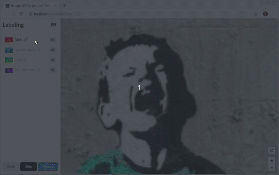Select the face label text
This screenshot has width=279, height=175.
(18, 40)
